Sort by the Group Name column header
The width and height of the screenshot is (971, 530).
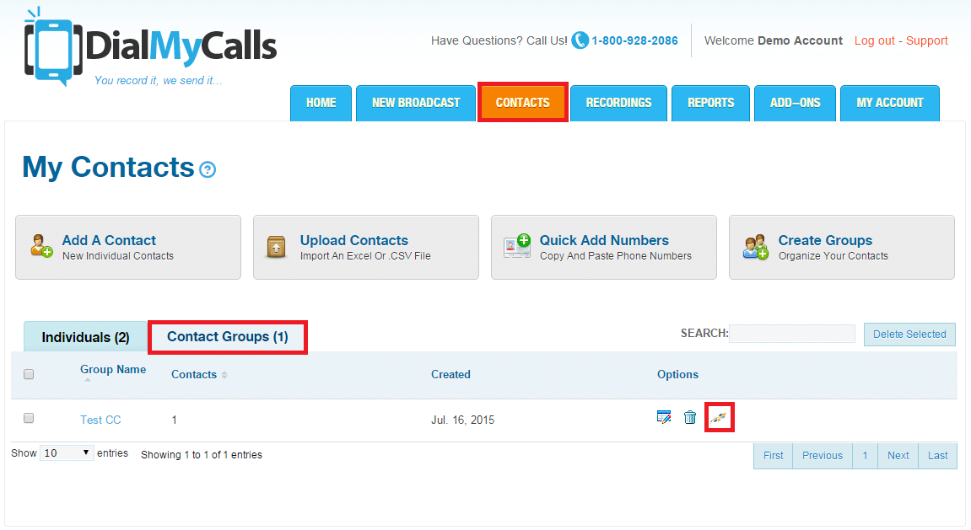tap(112, 370)
